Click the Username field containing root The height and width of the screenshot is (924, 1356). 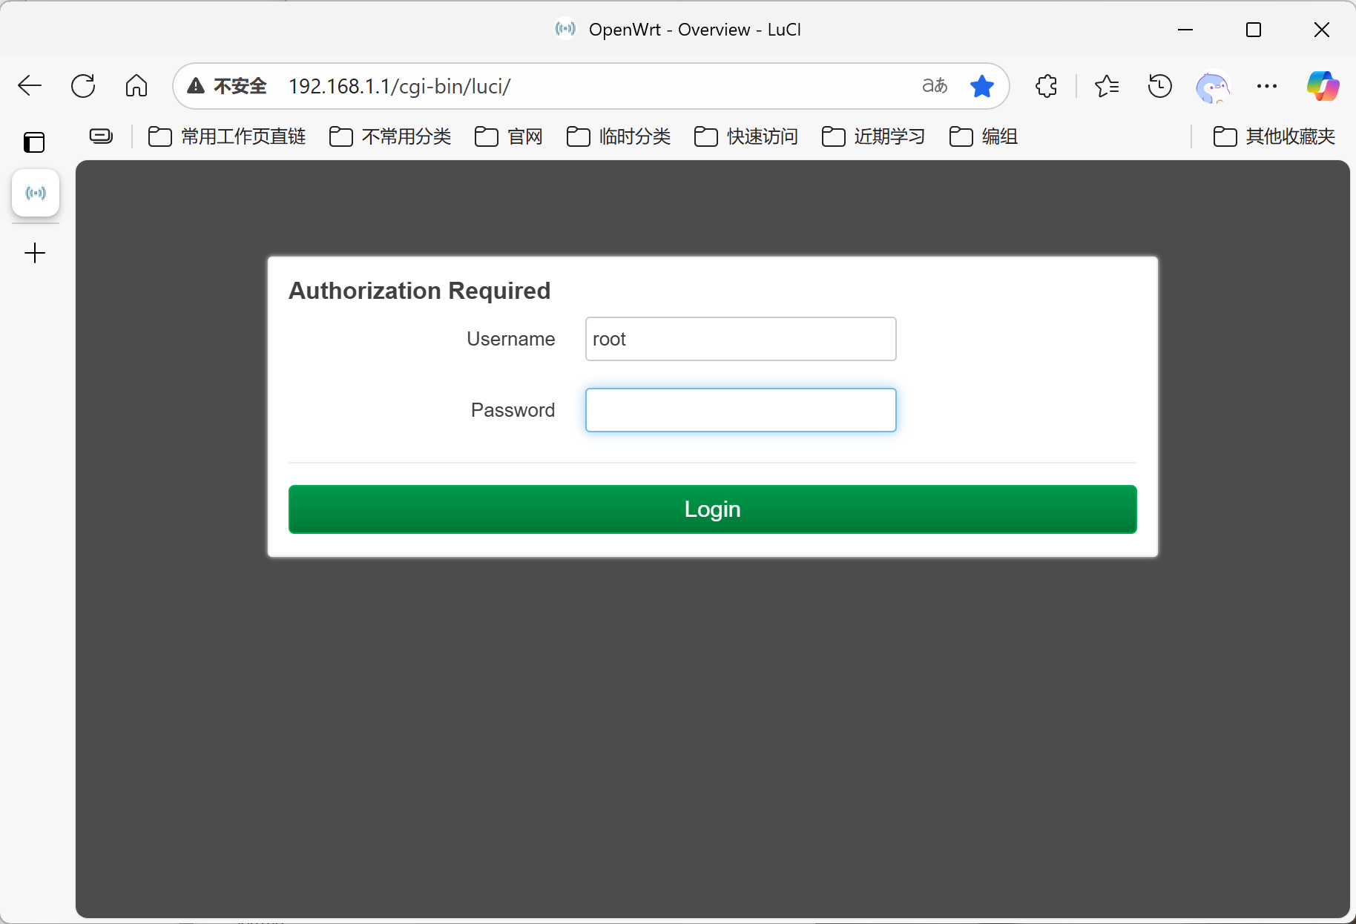[740, 339]
